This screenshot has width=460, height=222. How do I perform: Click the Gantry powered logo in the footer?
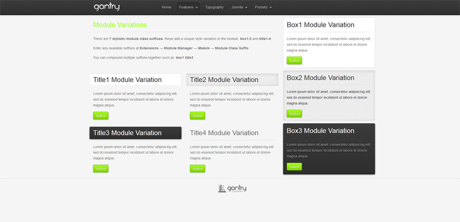232,189
